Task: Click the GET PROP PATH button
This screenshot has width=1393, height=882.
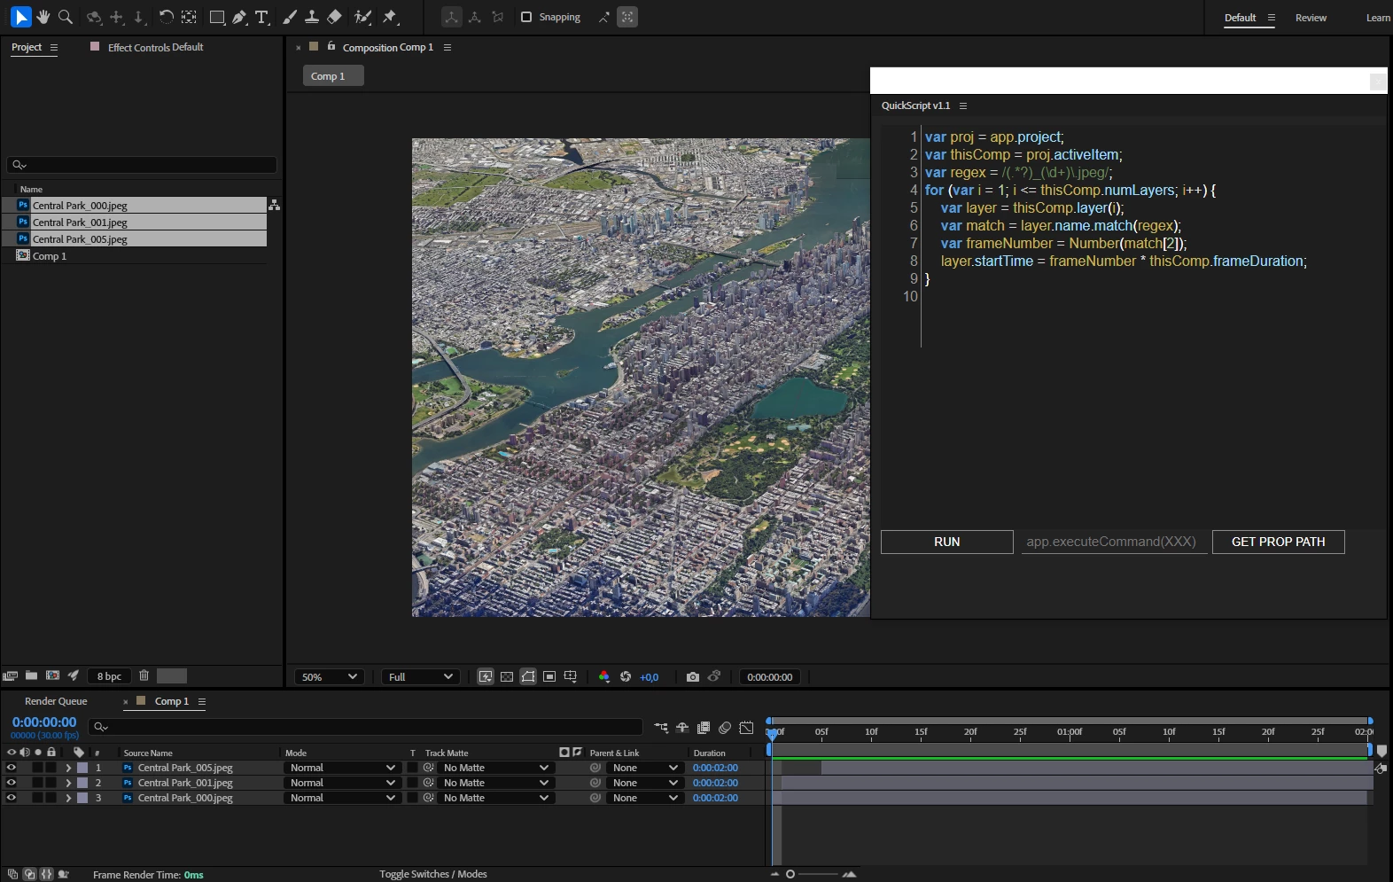Action: pyautogui.click(x=1278, y=542)
